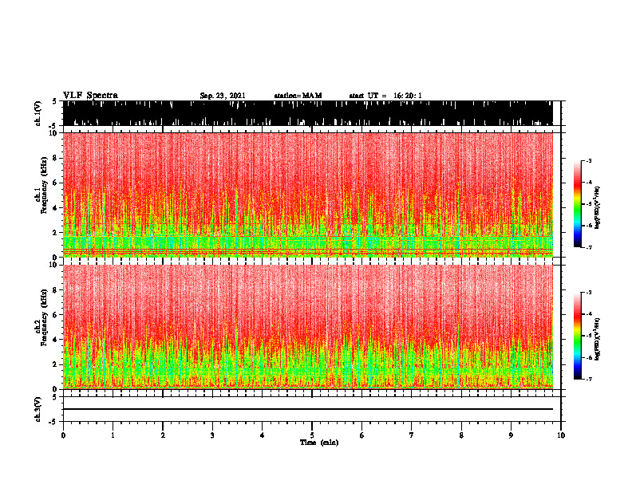Click the "-3" label on ch.2 color bar
The height and width of the screenshot is (488, 632).
point(589,293)
